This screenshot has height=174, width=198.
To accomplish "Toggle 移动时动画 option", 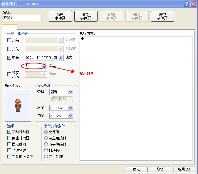I will [x=9, y=132].
